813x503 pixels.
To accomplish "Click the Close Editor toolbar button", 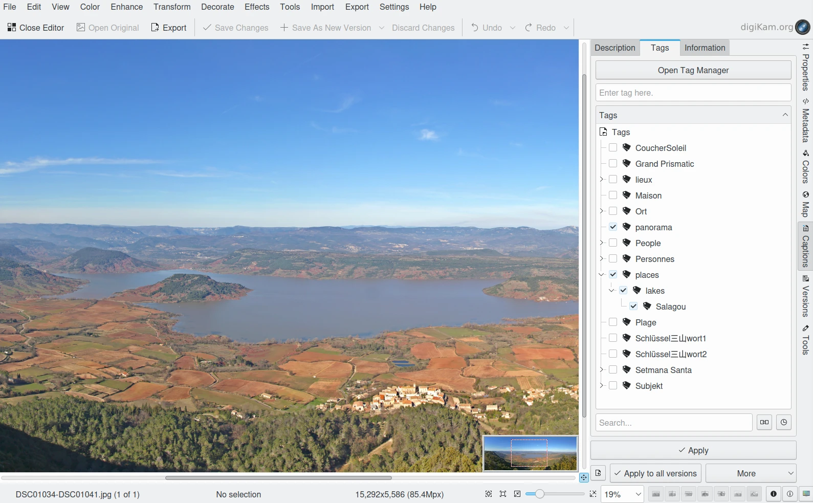I will tap(36, 28).
